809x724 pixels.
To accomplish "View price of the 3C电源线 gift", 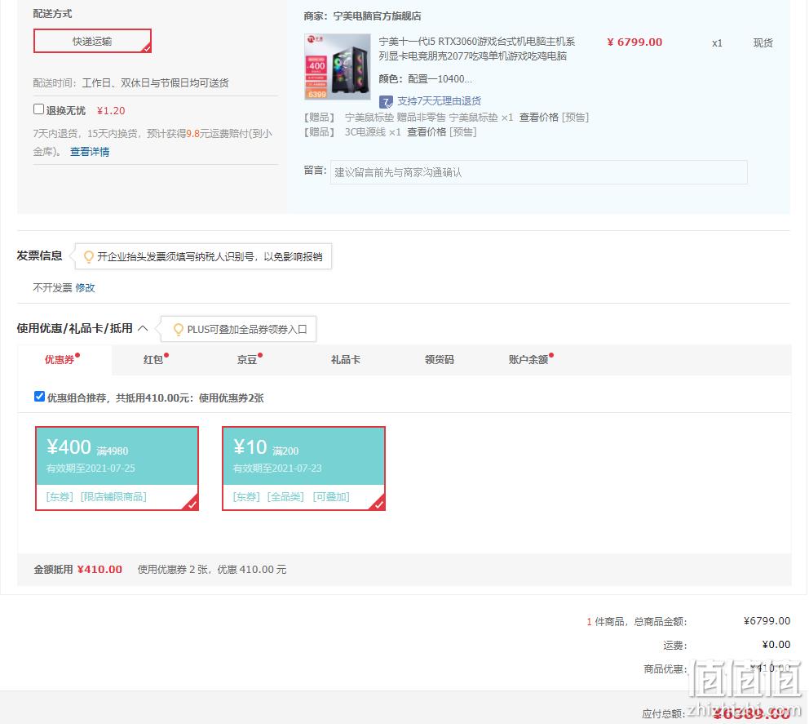I will [427, 132].
